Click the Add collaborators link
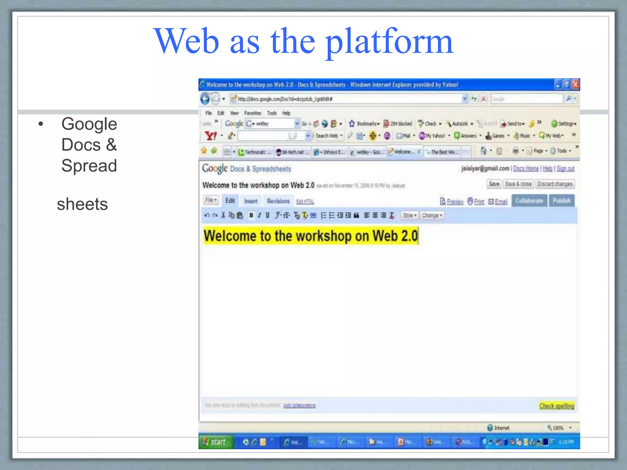The image size is (627, 470). pos(299,405)
